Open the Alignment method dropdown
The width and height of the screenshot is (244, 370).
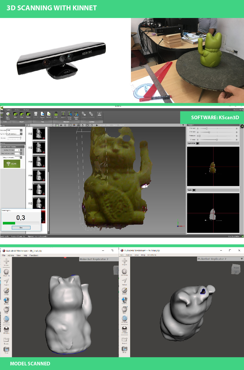coord(14,134)
